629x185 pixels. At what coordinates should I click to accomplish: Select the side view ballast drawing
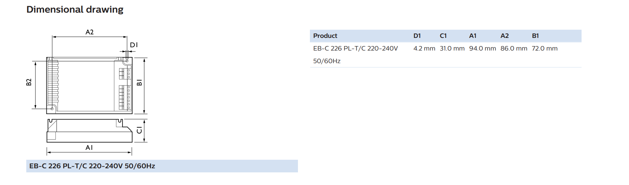pos(89,131)
